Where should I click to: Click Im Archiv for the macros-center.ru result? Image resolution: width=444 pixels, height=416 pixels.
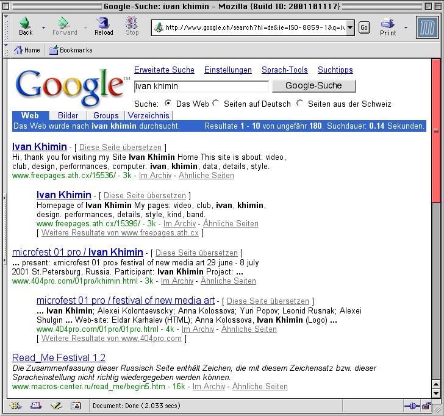(x=209, y=387)
